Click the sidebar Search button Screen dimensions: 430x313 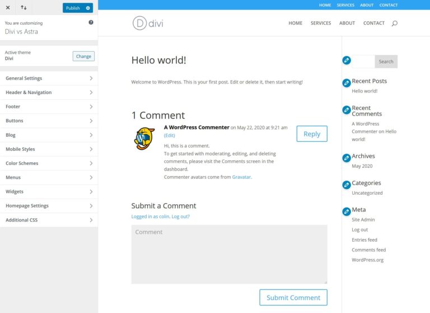pos(386,62)
